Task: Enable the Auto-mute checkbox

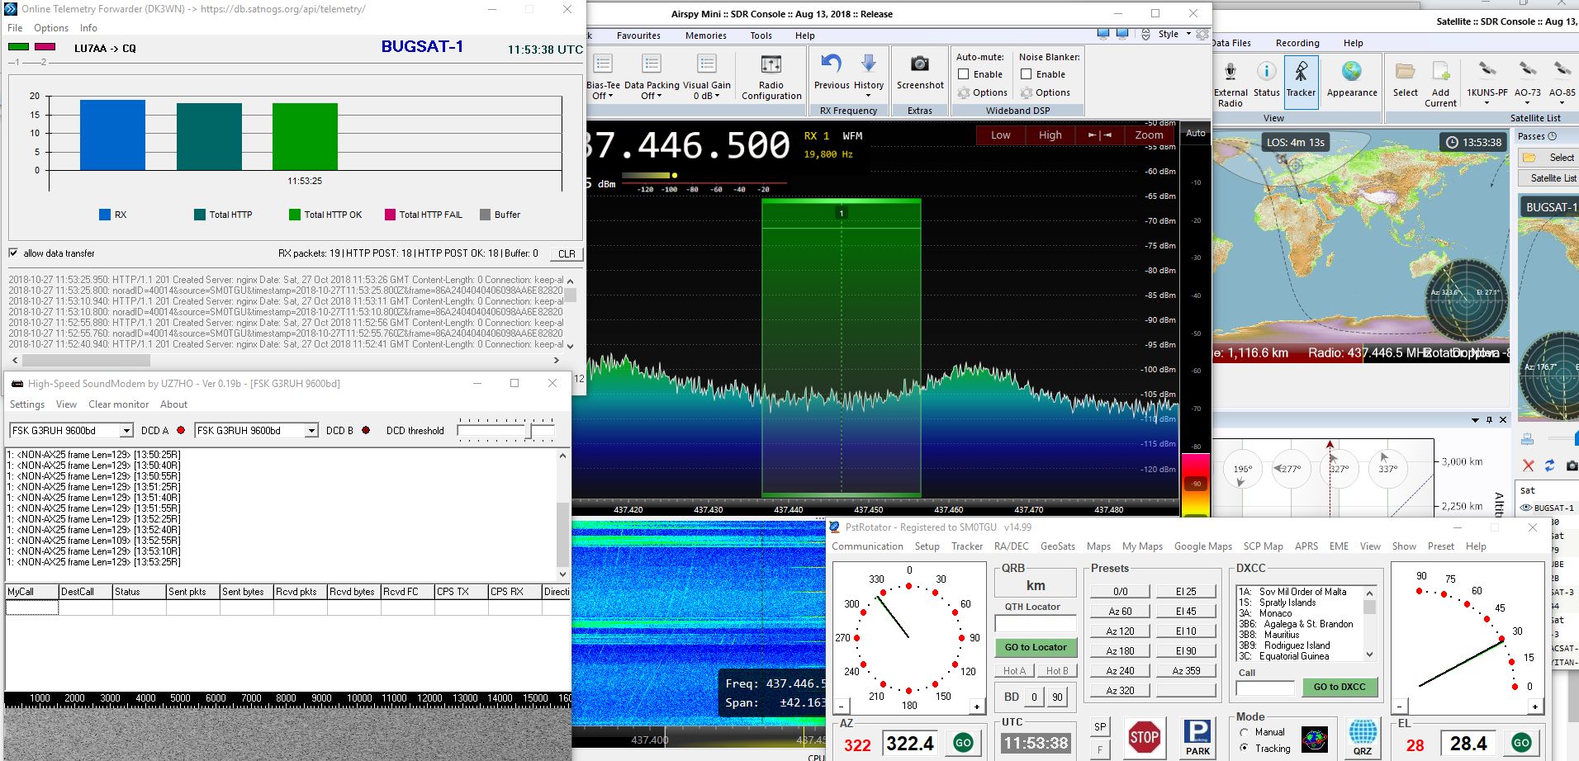Action: click(x=963, y=74)
